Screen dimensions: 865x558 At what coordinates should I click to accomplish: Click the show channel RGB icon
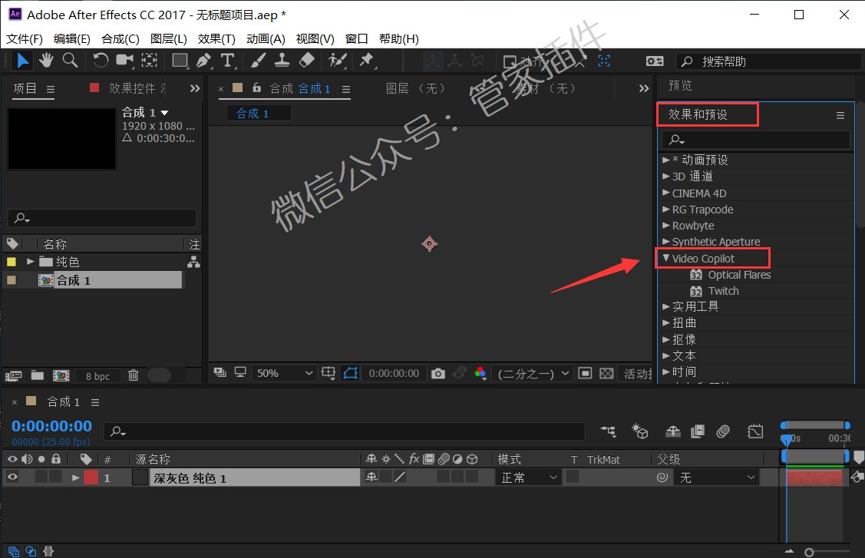(480, 374)
